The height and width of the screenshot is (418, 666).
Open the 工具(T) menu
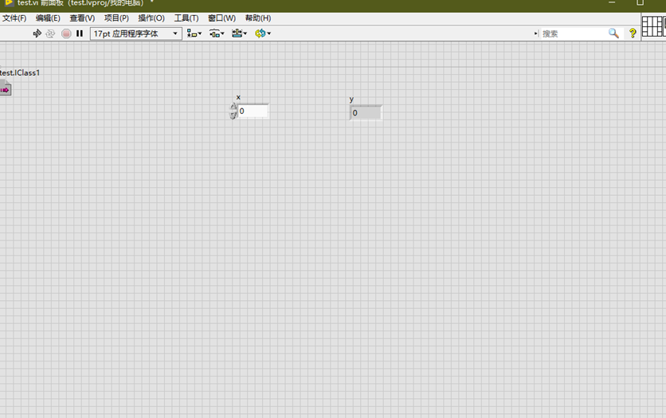coord(186,18)
